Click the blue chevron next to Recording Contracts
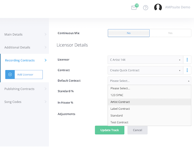This screenshot has width=194, height=151. 45,60
